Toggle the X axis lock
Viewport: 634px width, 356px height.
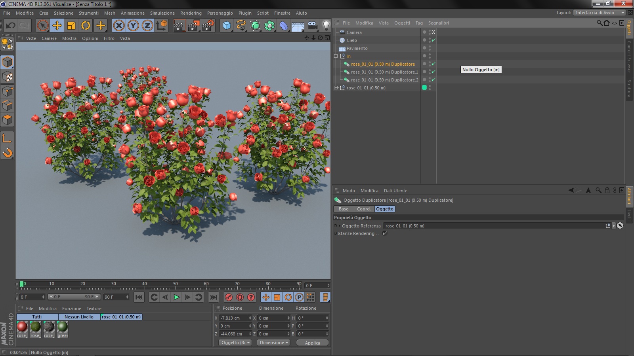tap(118, 26)
